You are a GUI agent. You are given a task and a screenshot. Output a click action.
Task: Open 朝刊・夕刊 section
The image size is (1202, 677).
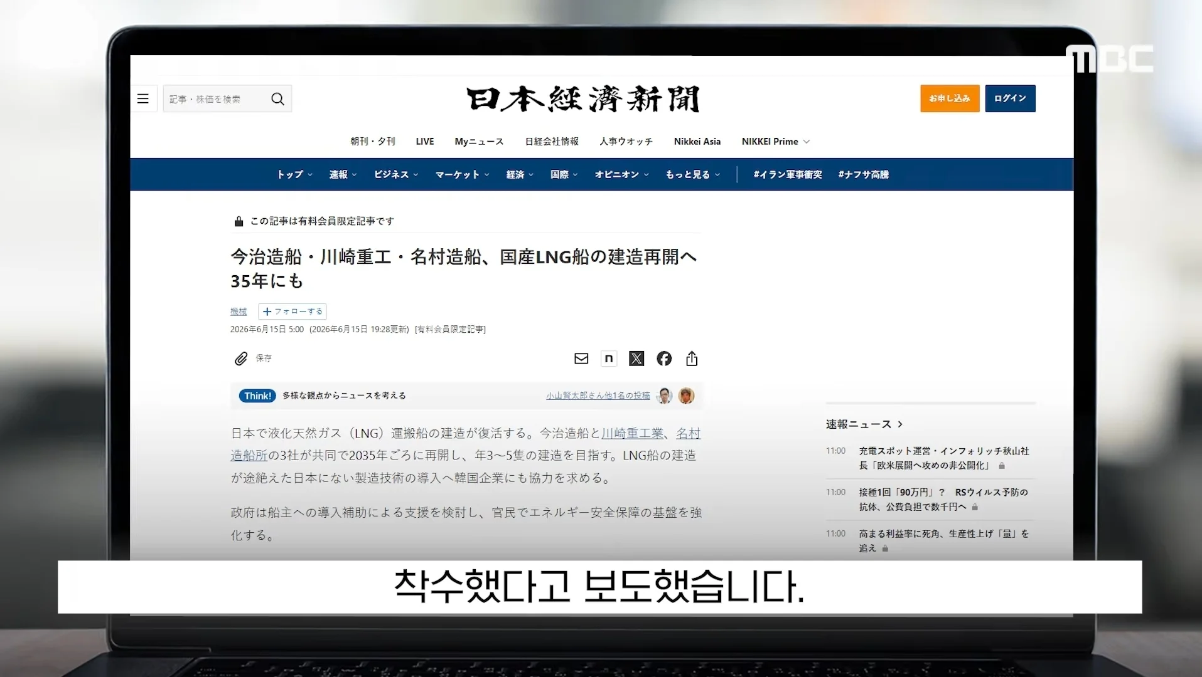click(x=373, y=142)
